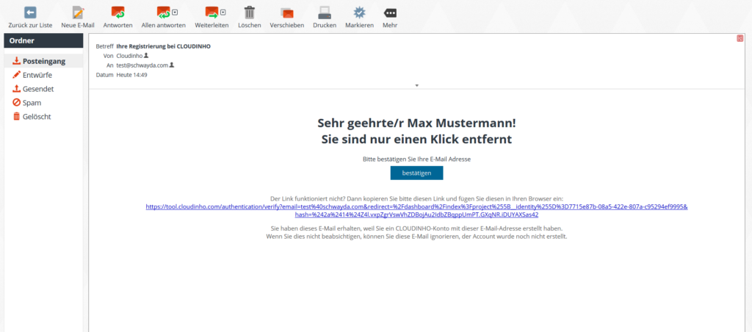Compose with the Neue E-Mail icon

coord(78,12)
